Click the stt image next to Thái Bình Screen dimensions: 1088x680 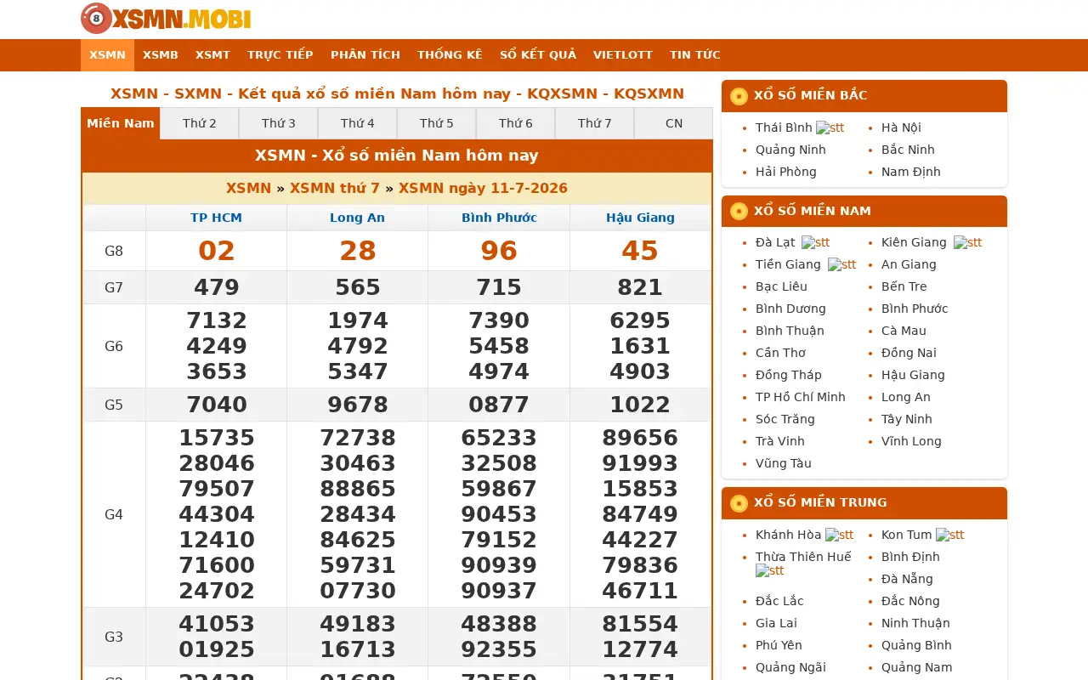(x=830, y=127)
